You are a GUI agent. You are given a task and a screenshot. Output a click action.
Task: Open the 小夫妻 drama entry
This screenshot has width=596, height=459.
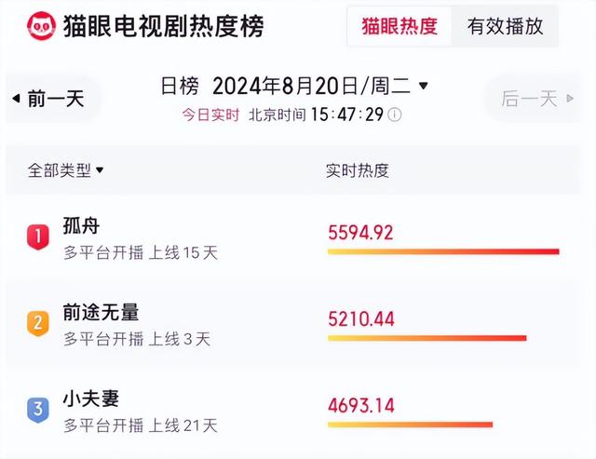[91, 399]
